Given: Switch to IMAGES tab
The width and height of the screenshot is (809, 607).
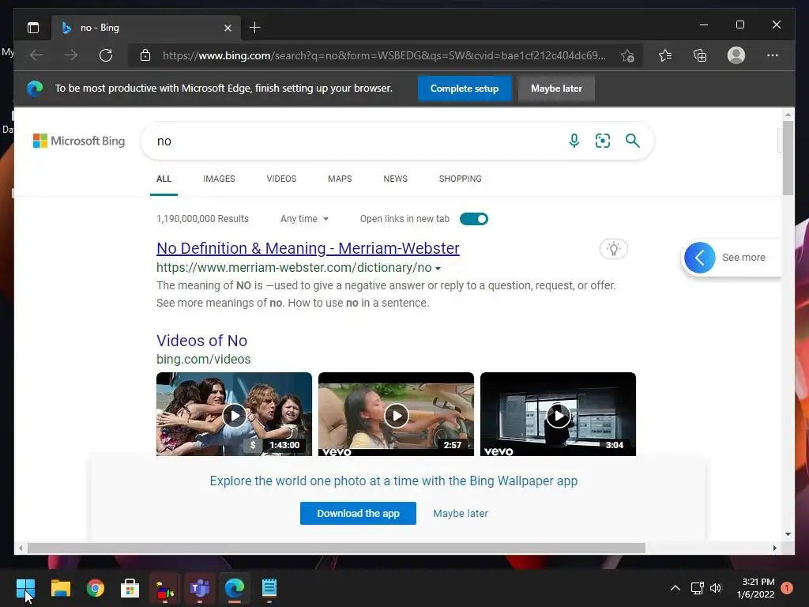Looking at the screenshot, I should [x=219, y=179].
